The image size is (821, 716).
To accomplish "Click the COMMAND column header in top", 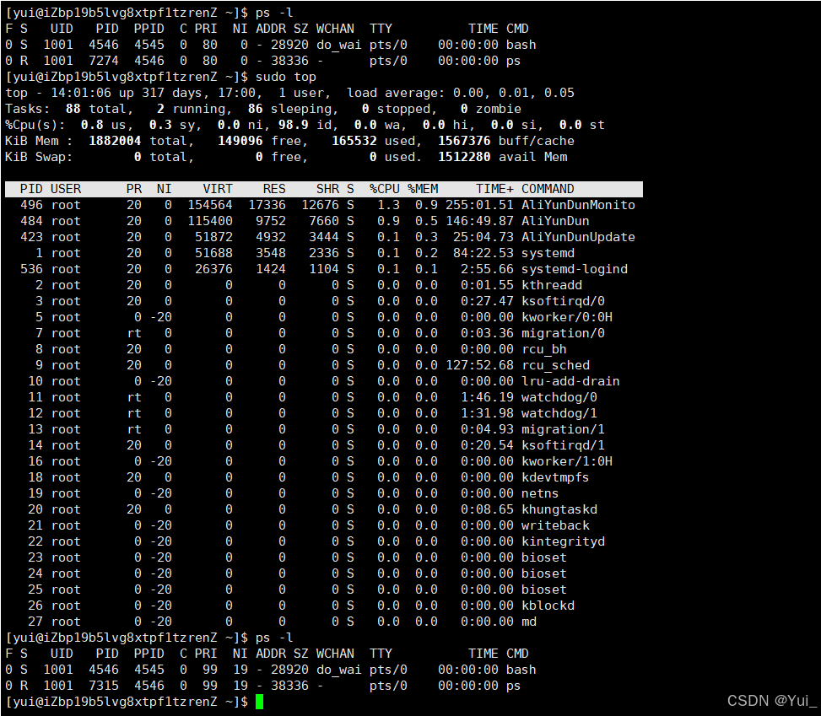I will (x=548, y=189).
